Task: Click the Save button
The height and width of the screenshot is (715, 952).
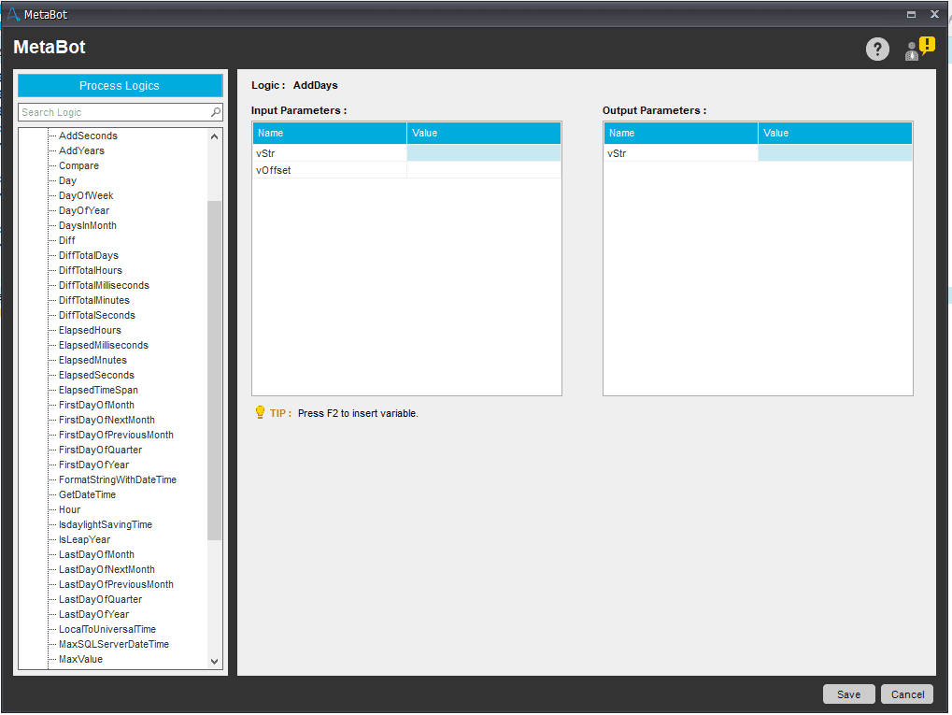Action: click(x=848, y=694)
